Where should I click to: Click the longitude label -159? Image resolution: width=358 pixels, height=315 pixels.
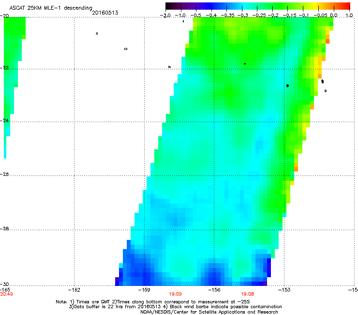(x=144, y=290)
